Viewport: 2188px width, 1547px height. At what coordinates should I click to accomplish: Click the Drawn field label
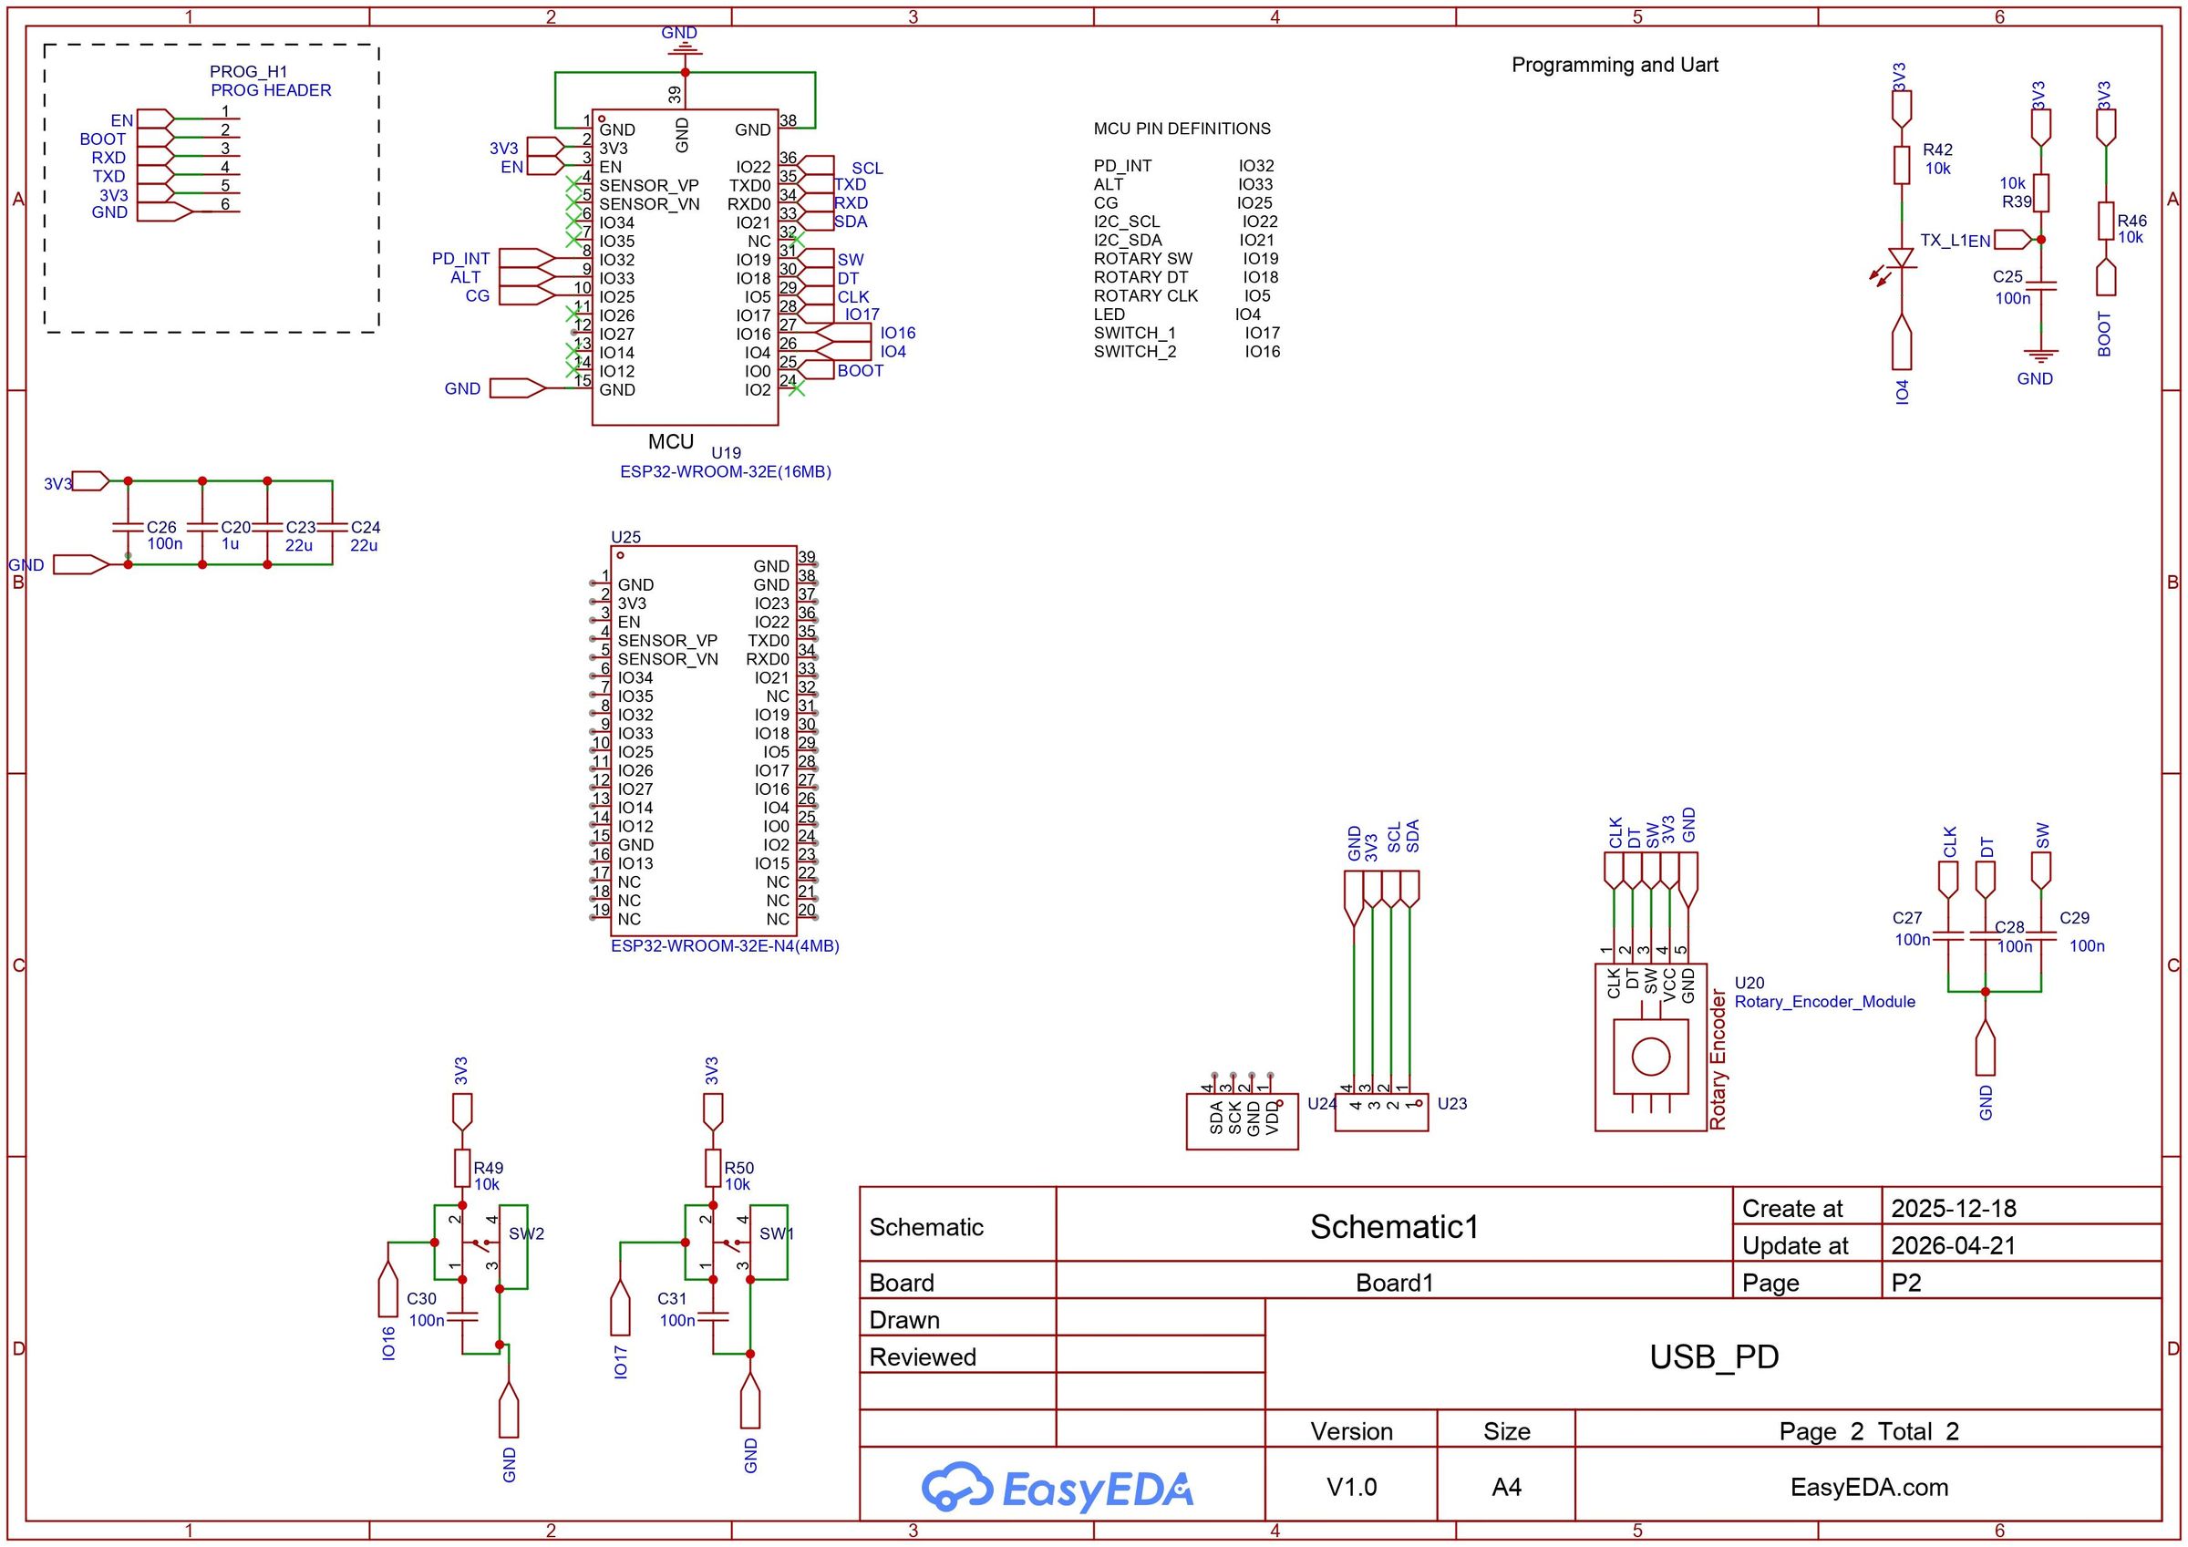[x=904, y=1320]
